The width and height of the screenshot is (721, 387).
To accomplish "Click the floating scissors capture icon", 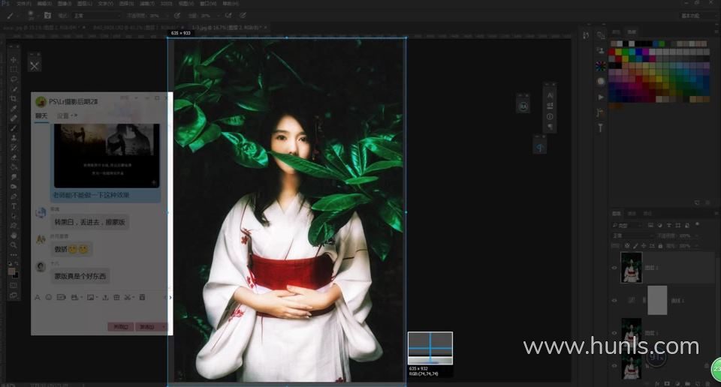I will coord(35,66).
